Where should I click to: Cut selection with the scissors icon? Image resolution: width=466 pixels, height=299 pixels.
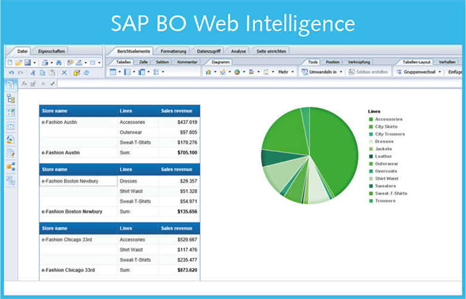(33, 73)
